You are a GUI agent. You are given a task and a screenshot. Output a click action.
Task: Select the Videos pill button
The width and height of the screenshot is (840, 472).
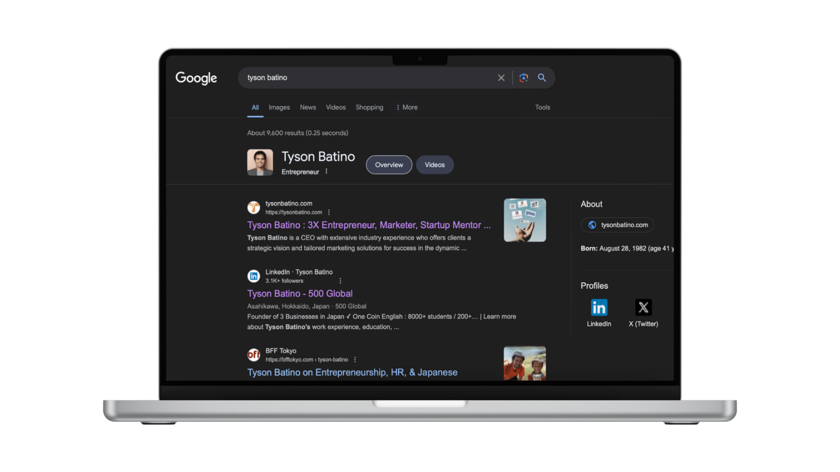tap(434, 165)
